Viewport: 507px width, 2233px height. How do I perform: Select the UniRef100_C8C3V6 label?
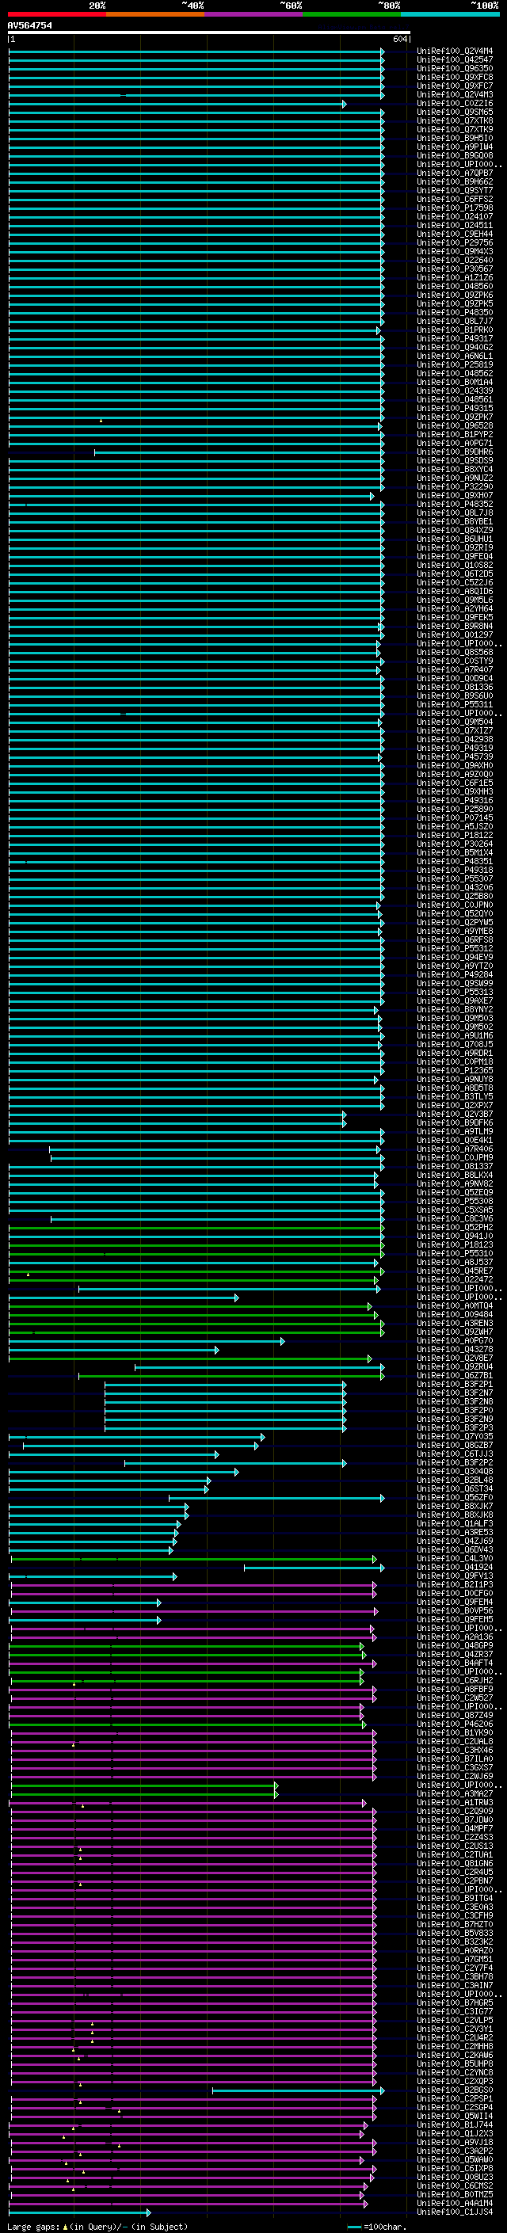(x=455, y=1219)
